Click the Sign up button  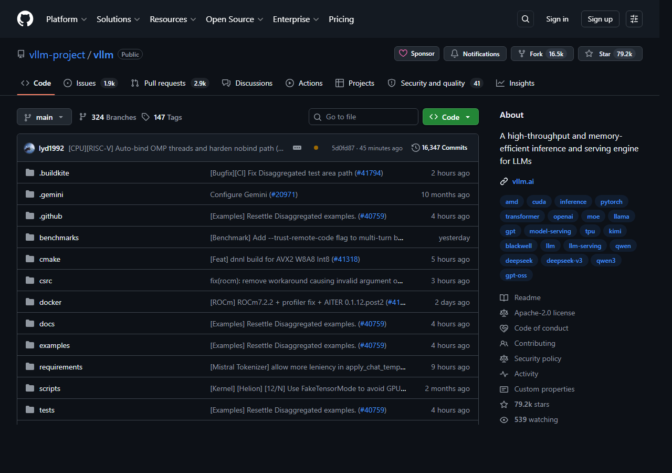click(x=600, y=19)
